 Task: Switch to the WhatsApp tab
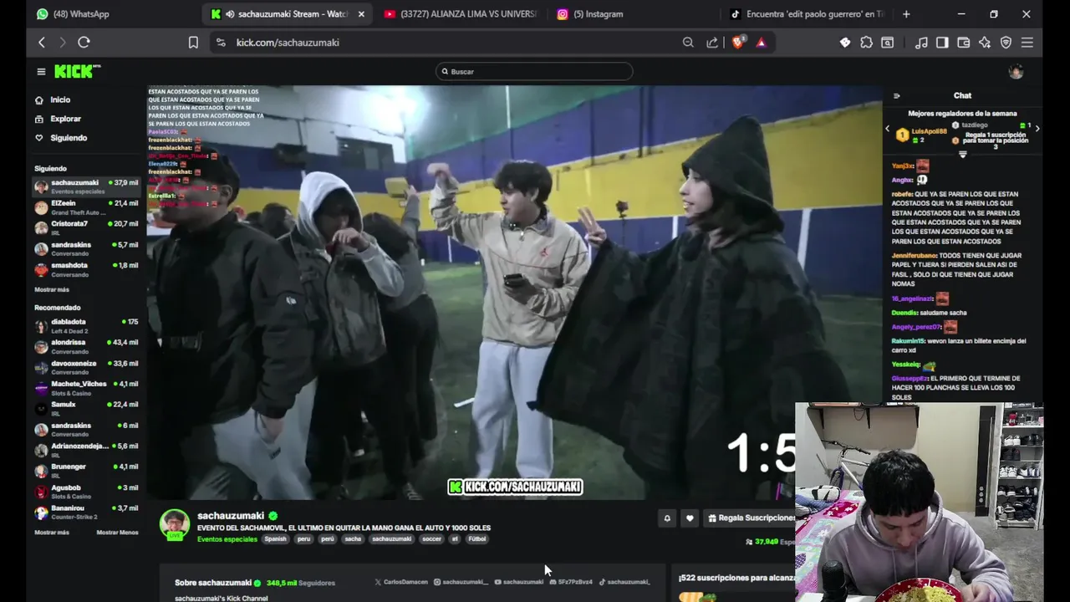pos(100,14)
